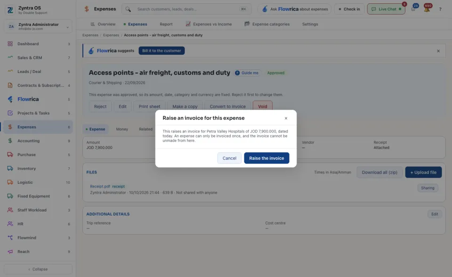
Task: Open the Reach megaphone icon
Action: (10, 252)
